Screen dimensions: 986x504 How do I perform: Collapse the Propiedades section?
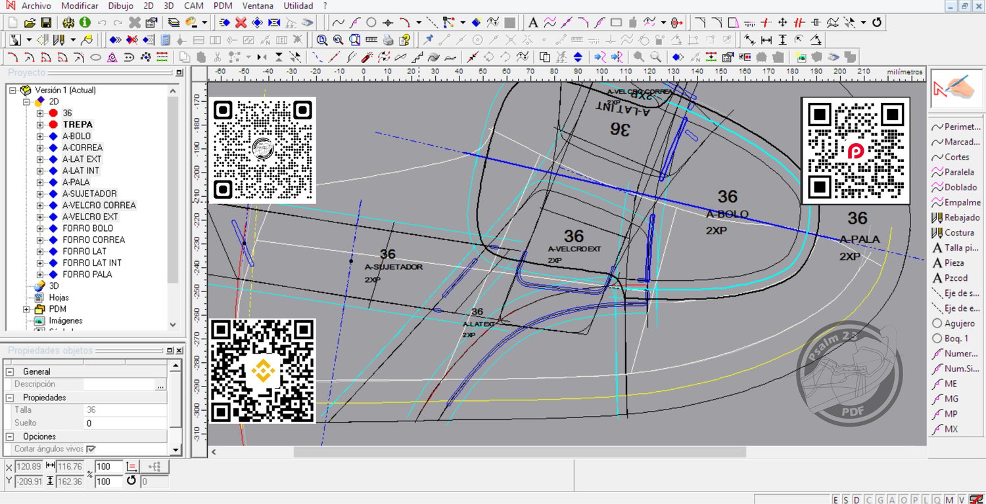coord(11,398)
